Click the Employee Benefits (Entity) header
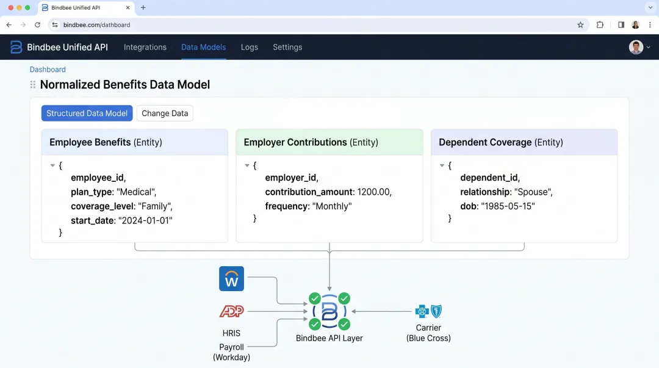The image size is (659, 368). pyautogui.click(x=134, y=142)
